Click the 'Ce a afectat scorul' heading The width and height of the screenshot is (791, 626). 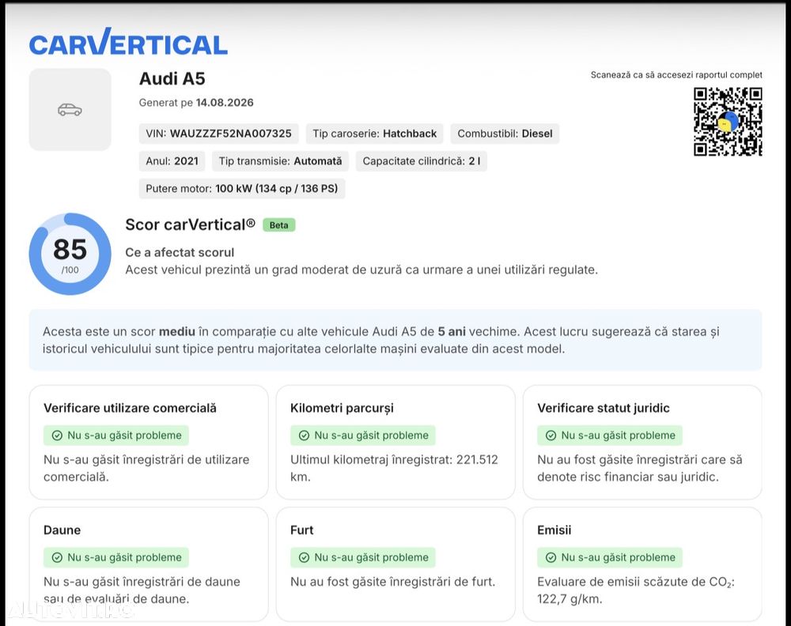coord(180,252)
